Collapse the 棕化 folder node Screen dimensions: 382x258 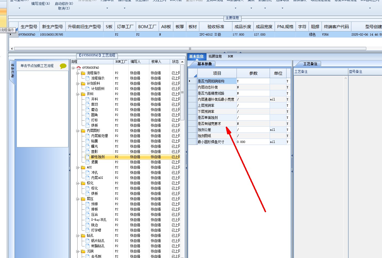point(78,183)
